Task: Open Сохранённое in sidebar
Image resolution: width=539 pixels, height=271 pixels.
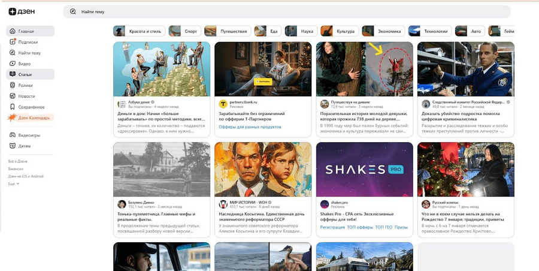Action: [x=31, y=107]
